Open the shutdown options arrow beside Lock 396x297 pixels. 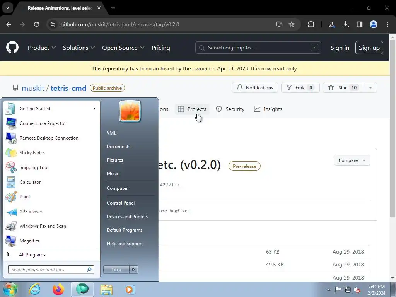tap(133, 270)
